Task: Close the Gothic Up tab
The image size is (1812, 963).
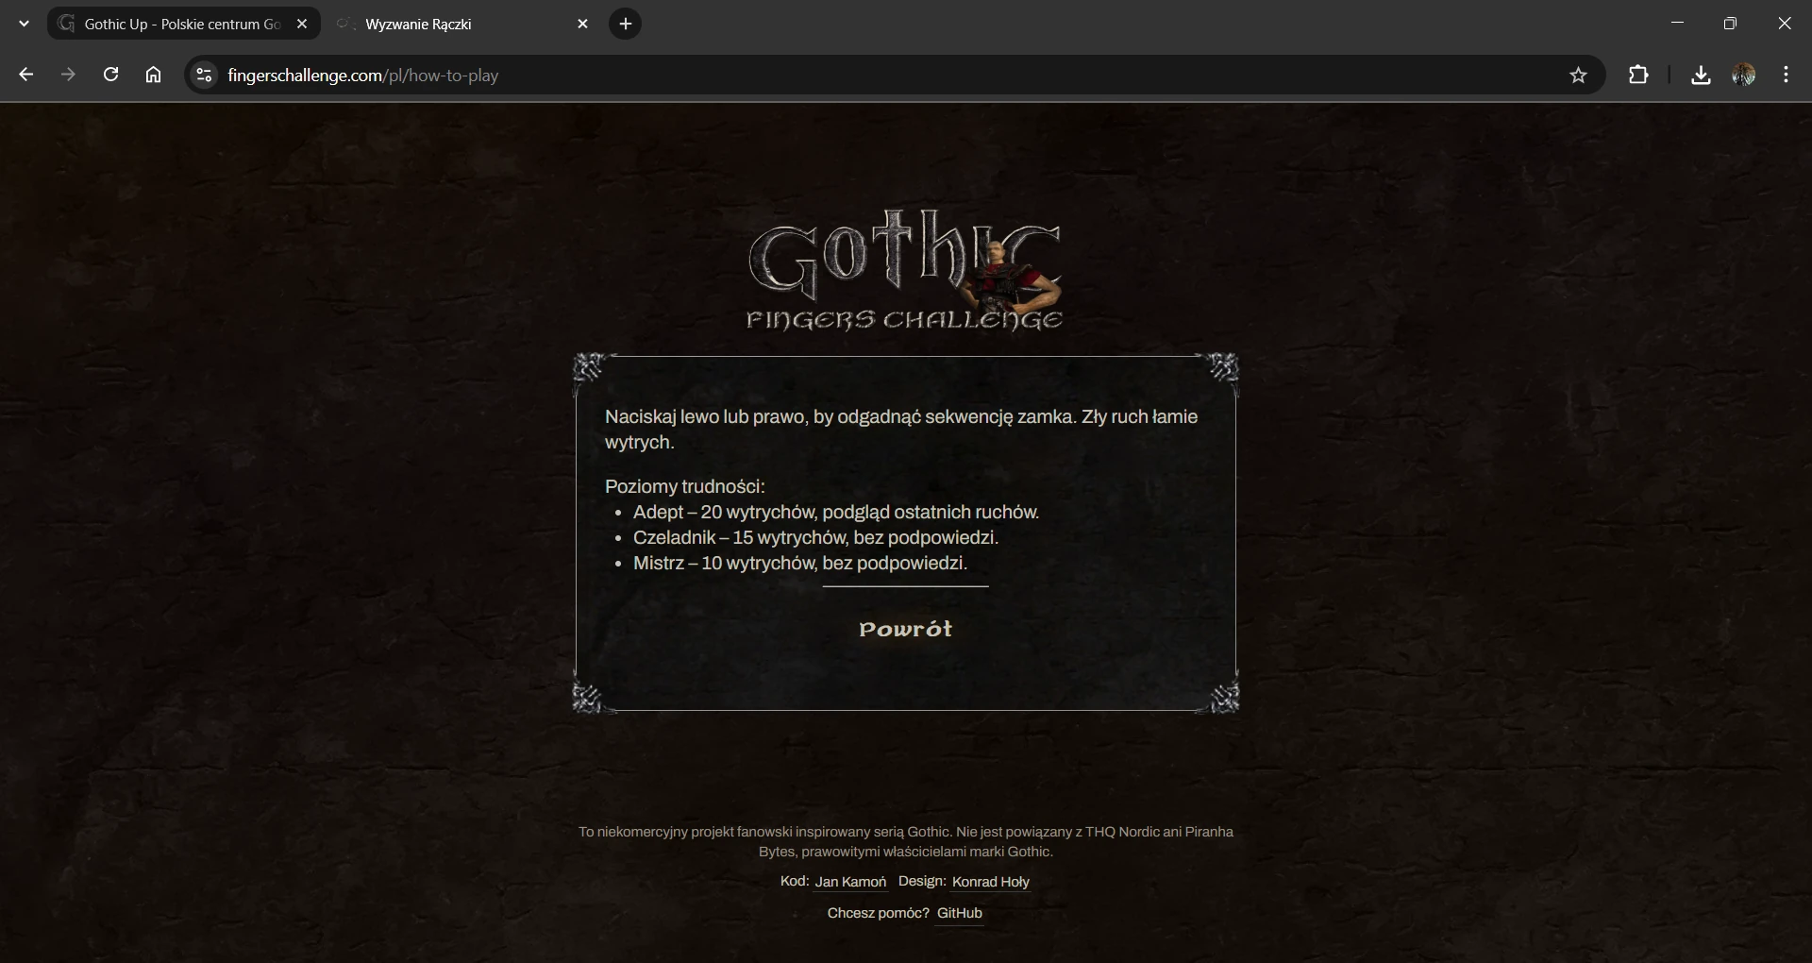Action: (302, 24)
